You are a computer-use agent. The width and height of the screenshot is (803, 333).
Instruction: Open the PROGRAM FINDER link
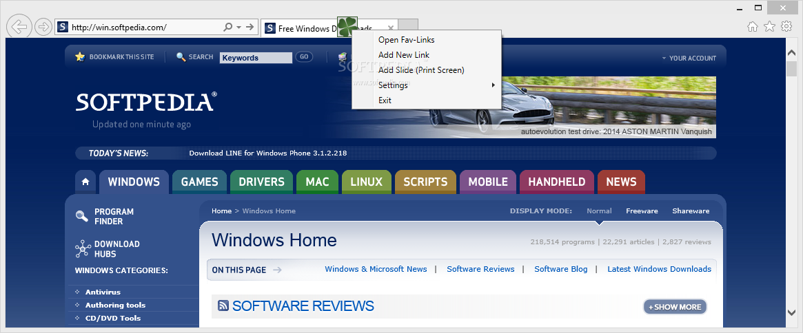[x=114, y=216]
